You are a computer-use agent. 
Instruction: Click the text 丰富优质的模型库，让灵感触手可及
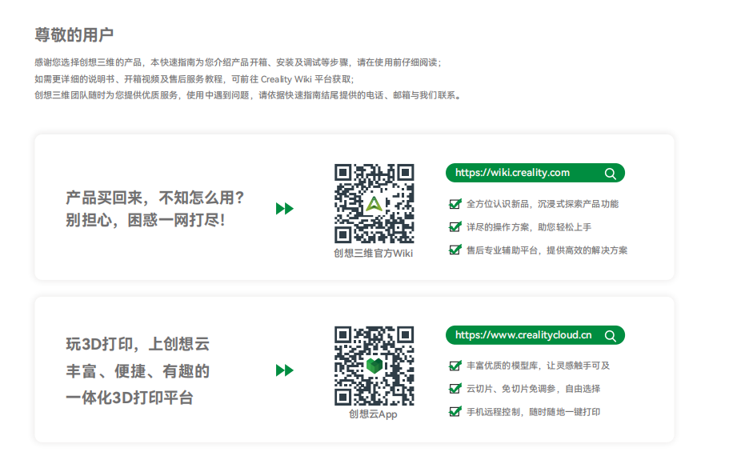pos(538,366)
